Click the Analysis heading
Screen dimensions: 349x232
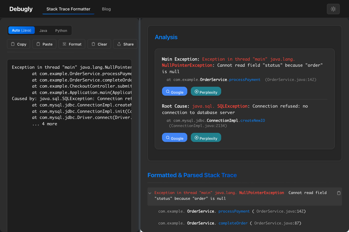(x=166, y=37)
